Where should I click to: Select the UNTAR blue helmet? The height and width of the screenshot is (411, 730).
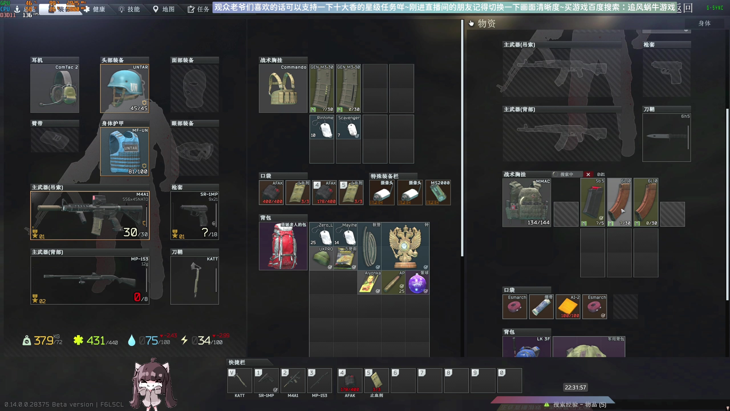pos(125,88)
